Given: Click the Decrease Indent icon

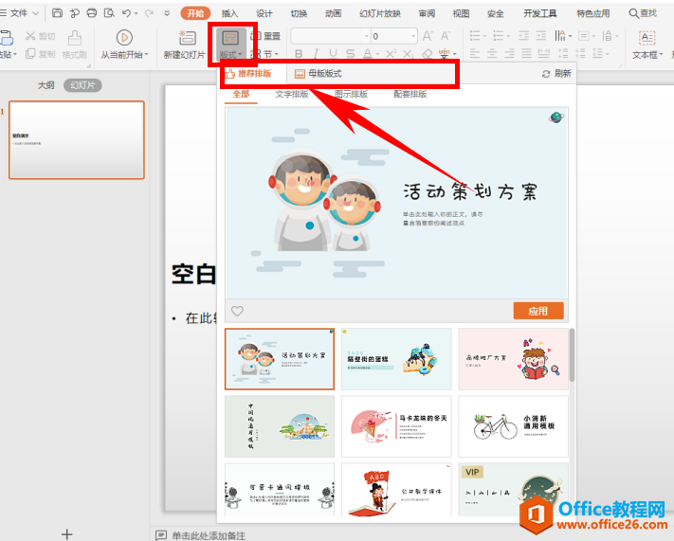Looking at the screenshot, I should (523, 36).
